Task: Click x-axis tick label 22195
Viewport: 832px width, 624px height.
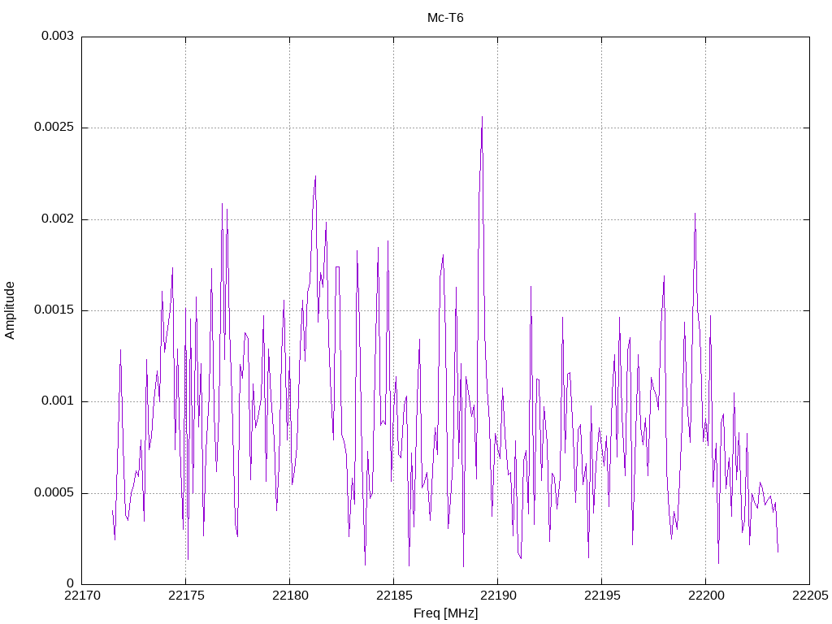Action: [602, 596]
